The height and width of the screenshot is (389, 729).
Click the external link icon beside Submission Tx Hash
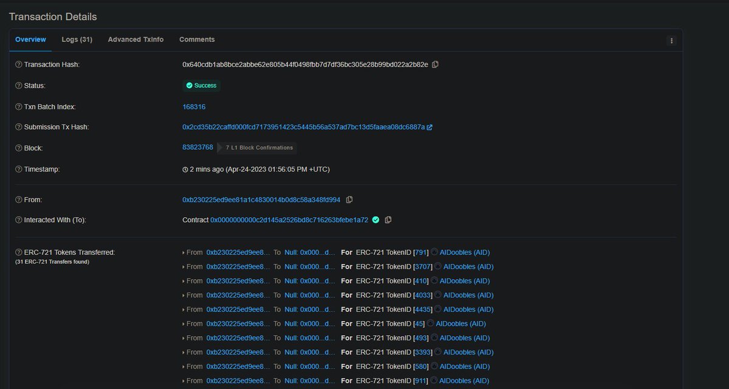click(x=430, y=127)
